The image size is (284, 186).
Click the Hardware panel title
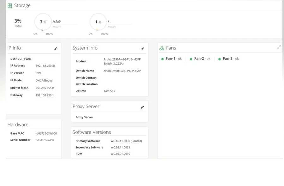click(18, 125)
